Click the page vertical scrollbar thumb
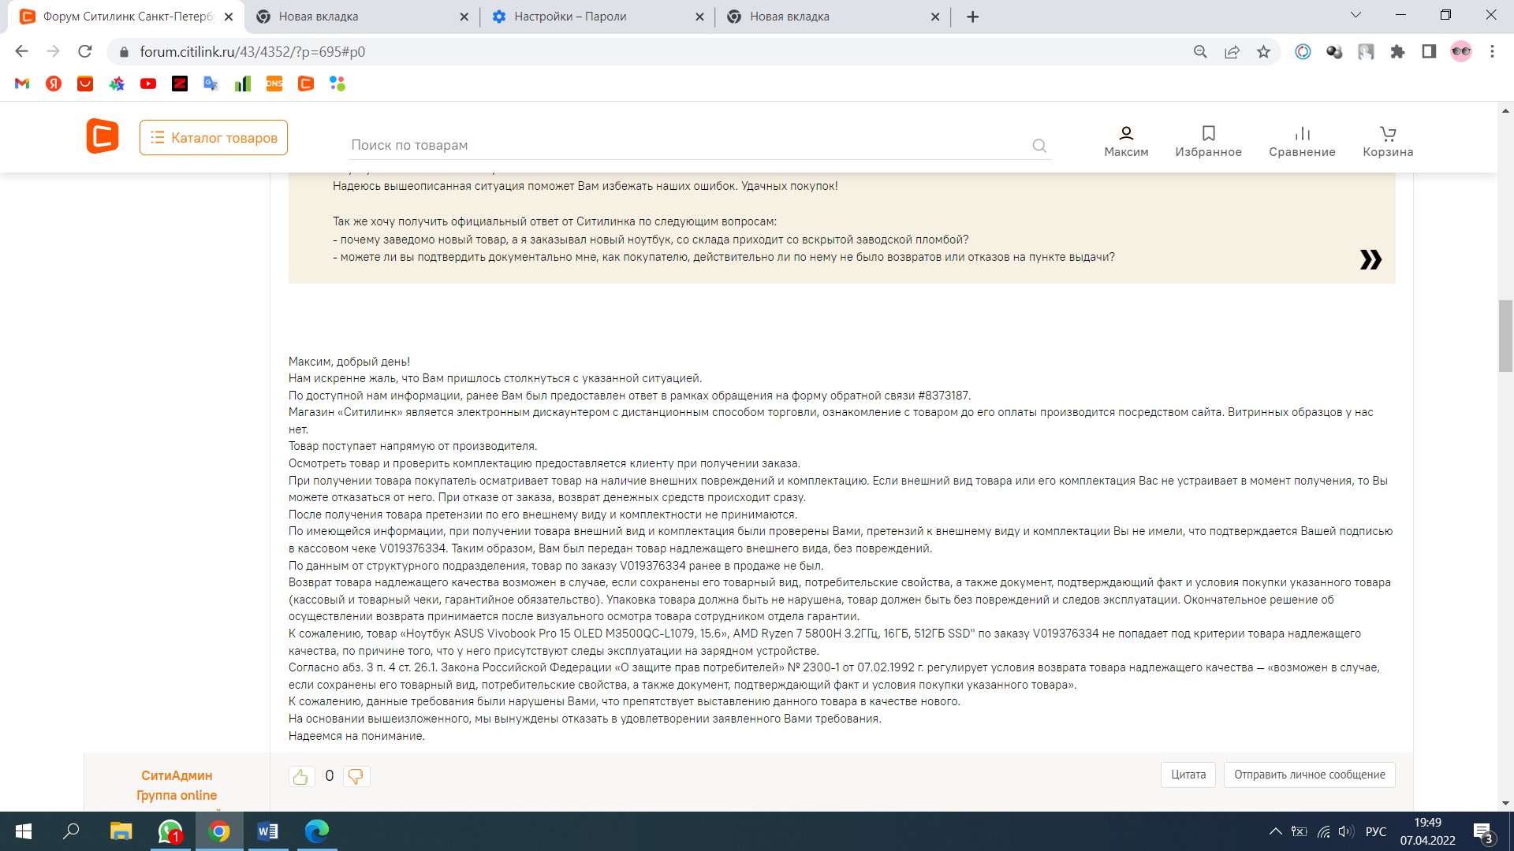Screen dimensions: 1514x851 (x=1505, y=335)
